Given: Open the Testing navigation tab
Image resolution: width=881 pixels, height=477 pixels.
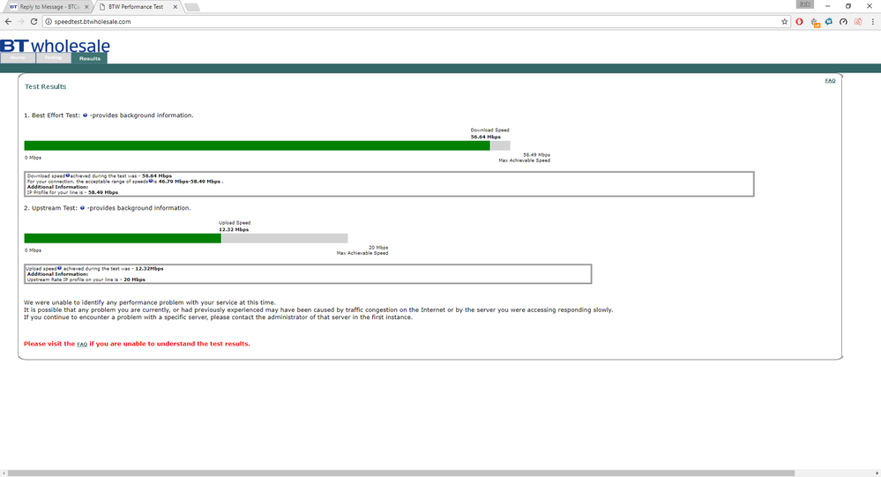Looking at the screenshot, I should click(54, 58).
